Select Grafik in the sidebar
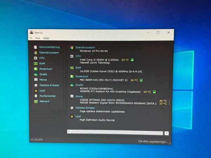The height and width of the screenshot is (158, 211). tap(43, 74)
